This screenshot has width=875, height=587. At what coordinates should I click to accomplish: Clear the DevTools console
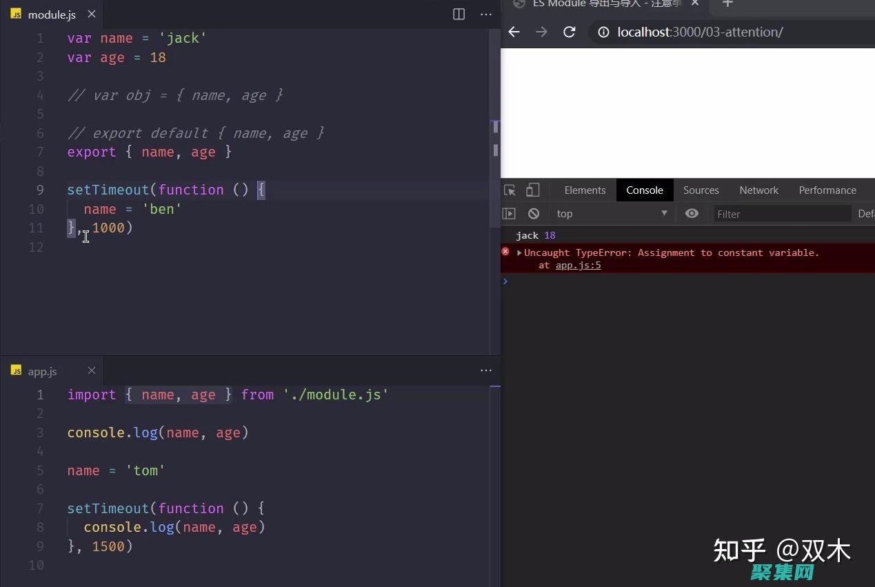[534, 214]
